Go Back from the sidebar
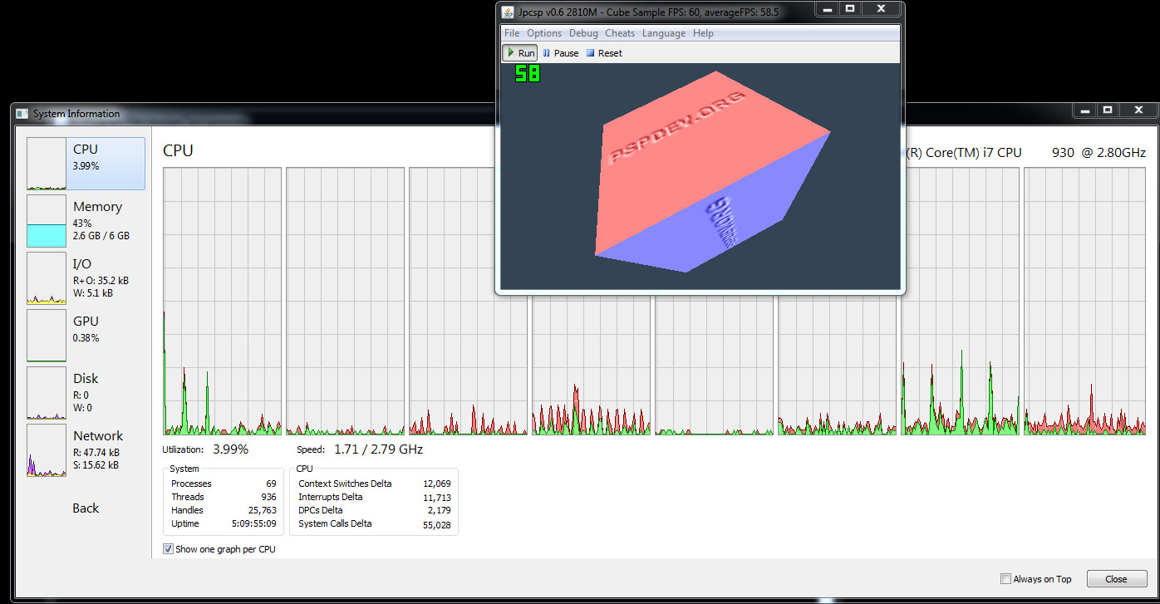Image resolution: width=1160 pixels, height=604 pixels. (86, 508)
